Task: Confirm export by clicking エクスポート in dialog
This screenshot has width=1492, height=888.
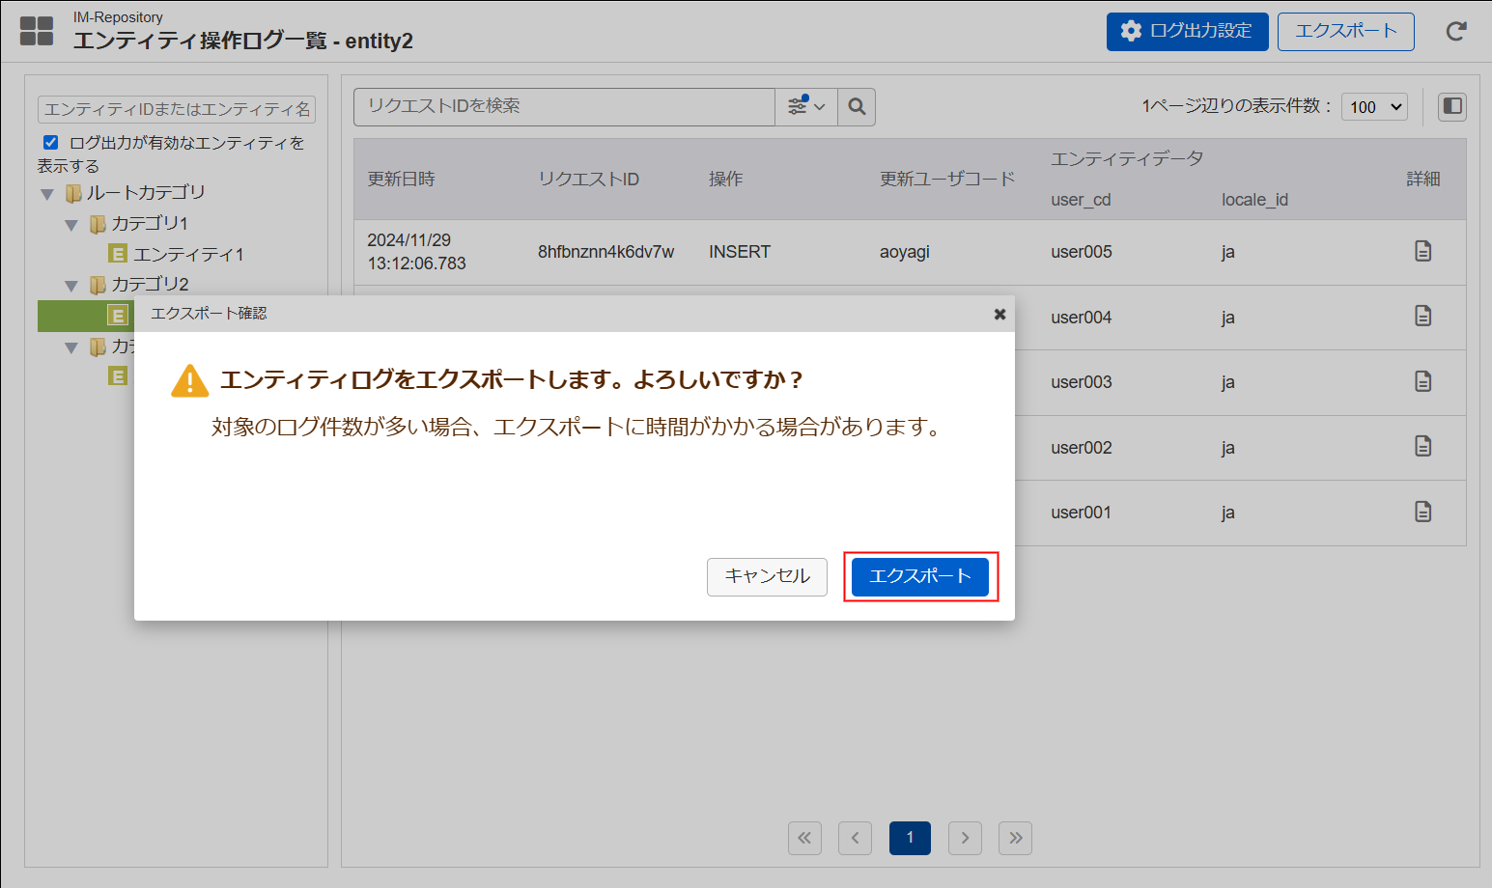Action: [x=918, y=576]
